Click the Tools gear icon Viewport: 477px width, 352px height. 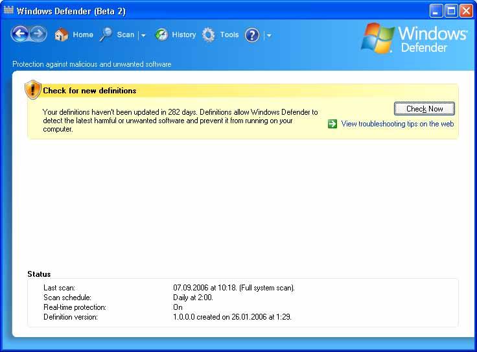[x=209, y=35]
